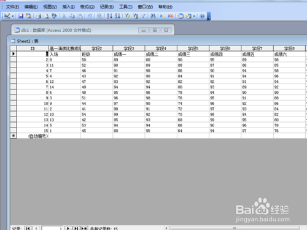307x230 pixels.
Task: Click the horizontal scrollbar left arrow
Action: click(x=166, y=228)
